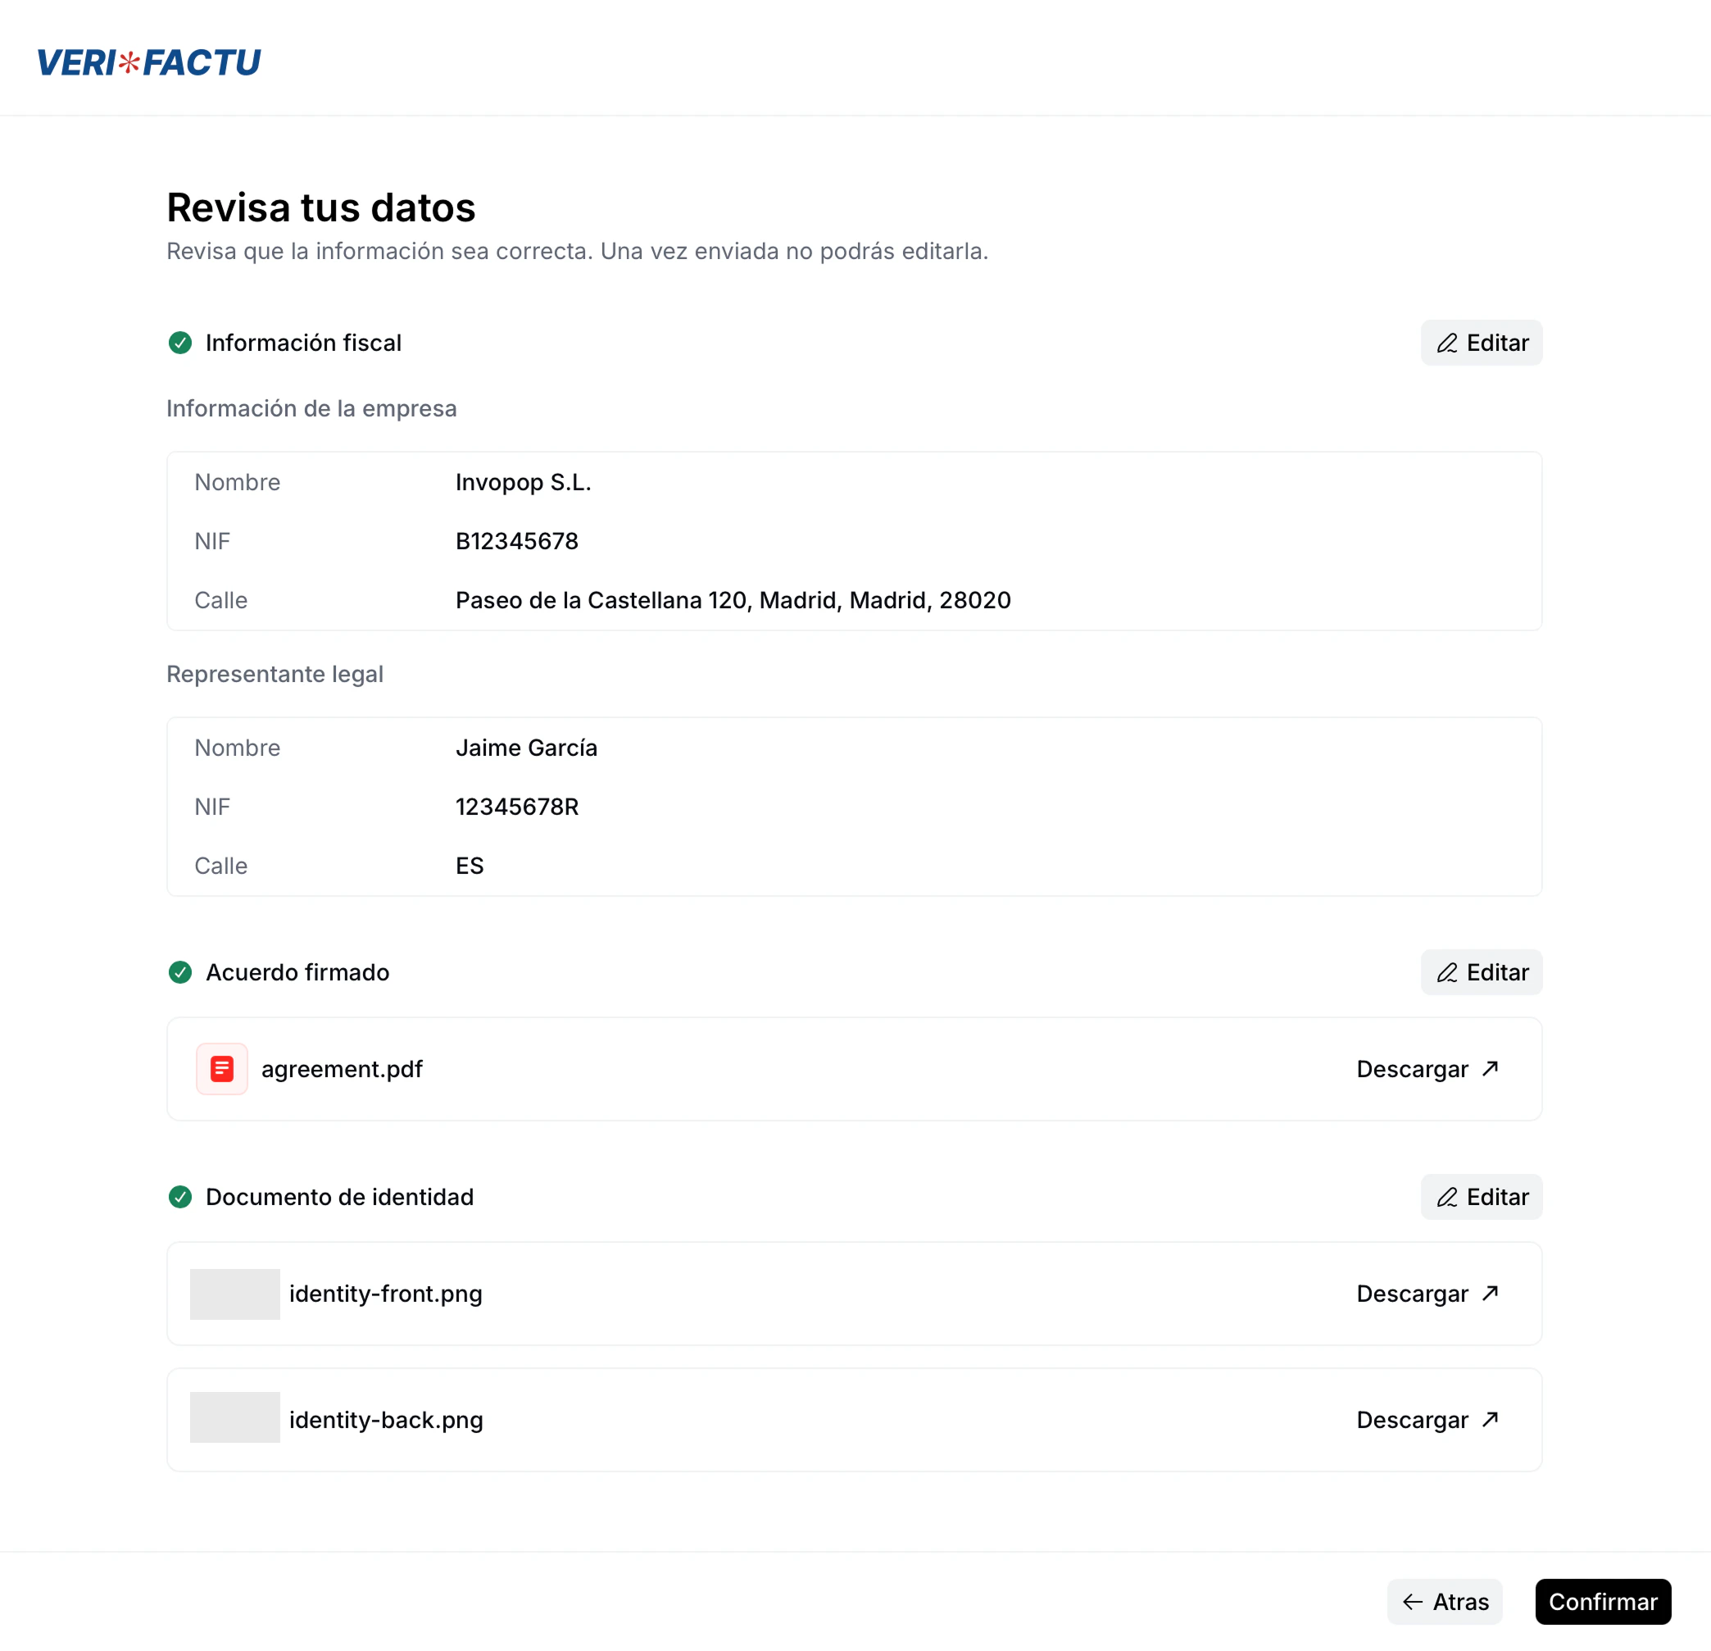
Task: Click the pencil icon beside Información fiscal Editar
Action: [x=1448, y=343]
